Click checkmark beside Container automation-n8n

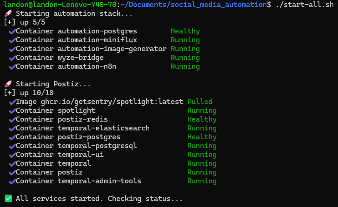click(12, 67)
